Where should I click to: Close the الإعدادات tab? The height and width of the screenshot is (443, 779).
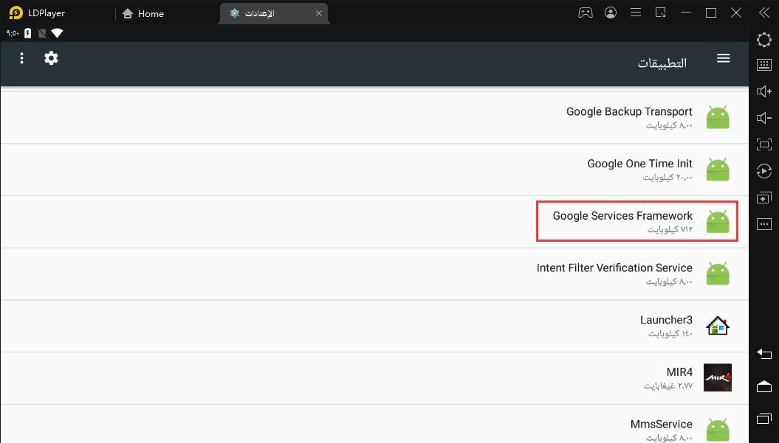pos(319,13)
